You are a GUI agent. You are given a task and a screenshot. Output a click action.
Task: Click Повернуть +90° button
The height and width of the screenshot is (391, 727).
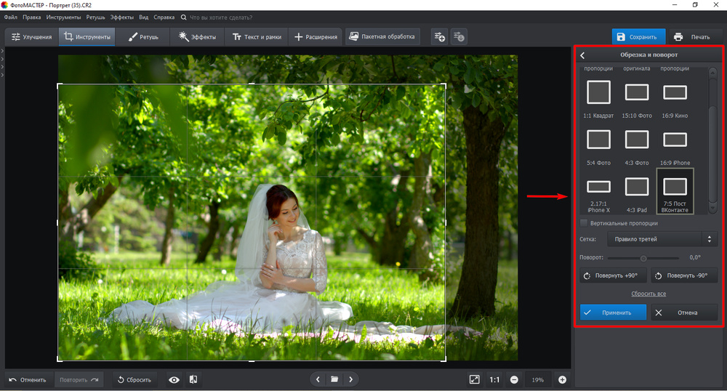(x=613, y=275)
